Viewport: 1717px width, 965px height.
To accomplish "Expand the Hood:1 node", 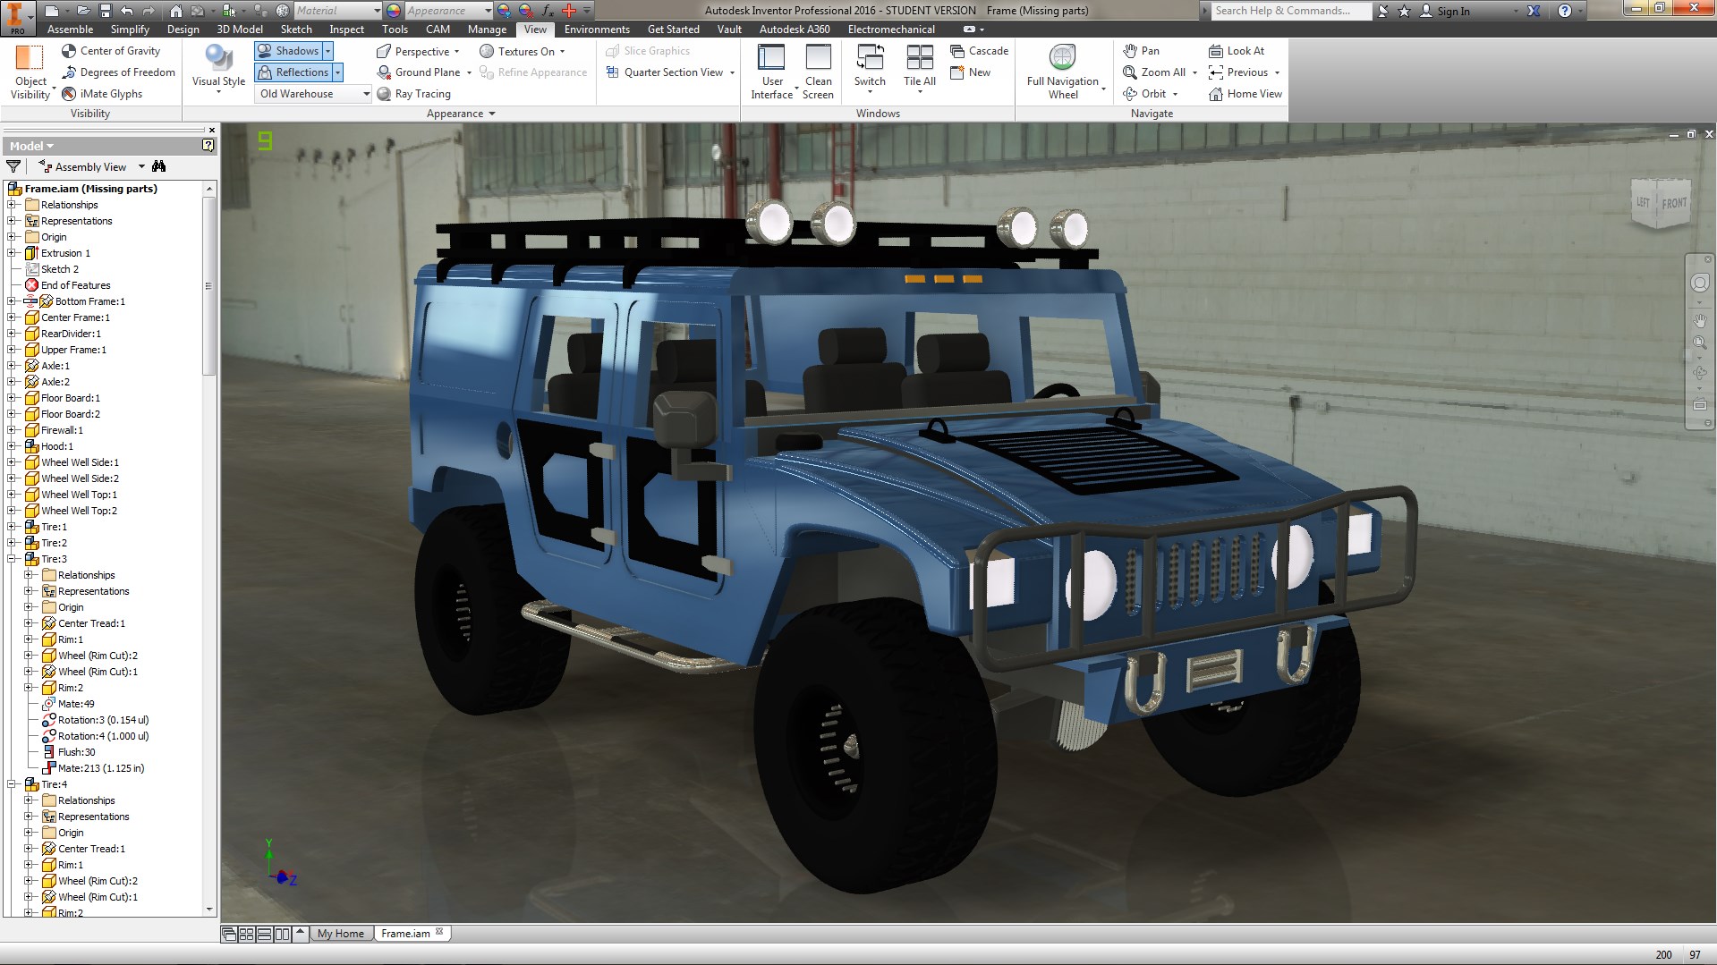I will (13, 446).
